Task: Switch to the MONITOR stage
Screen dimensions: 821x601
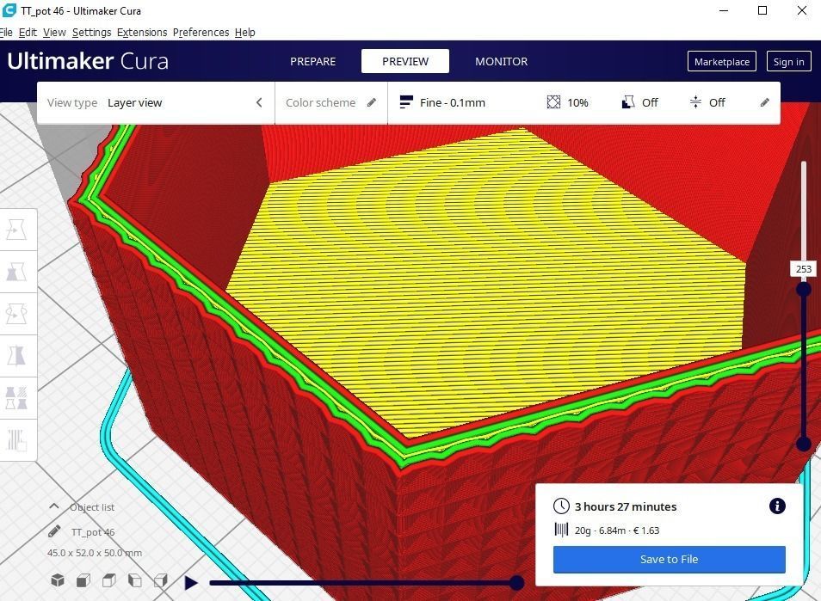Action: 501,61
